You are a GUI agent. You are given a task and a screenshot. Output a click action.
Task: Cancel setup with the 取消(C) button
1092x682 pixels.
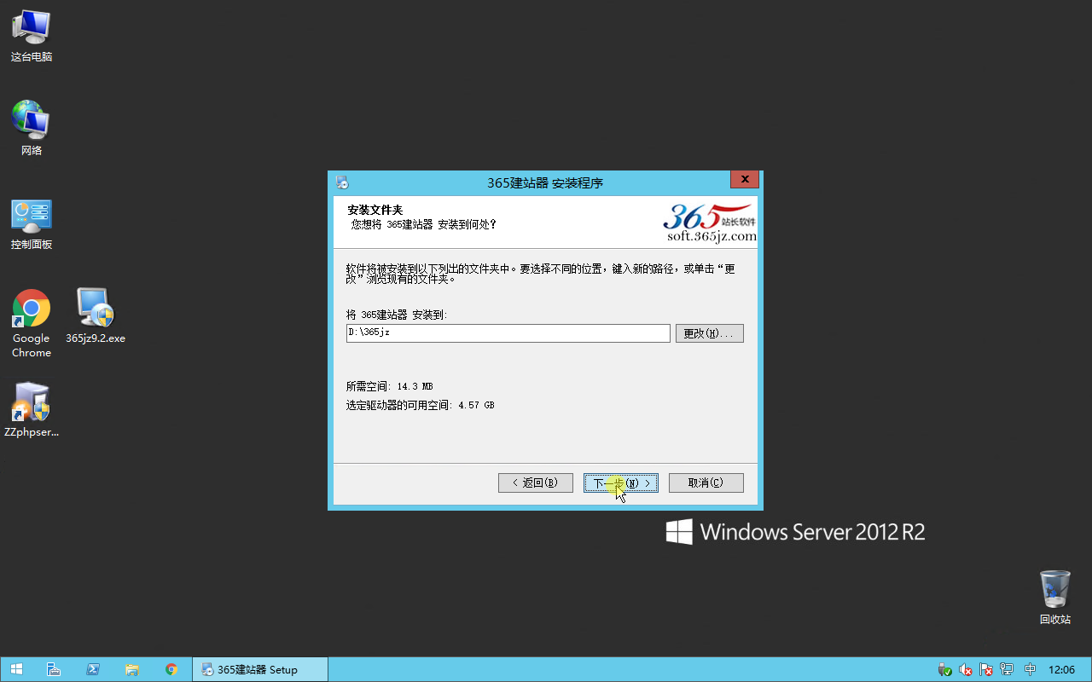coord(706,483)
